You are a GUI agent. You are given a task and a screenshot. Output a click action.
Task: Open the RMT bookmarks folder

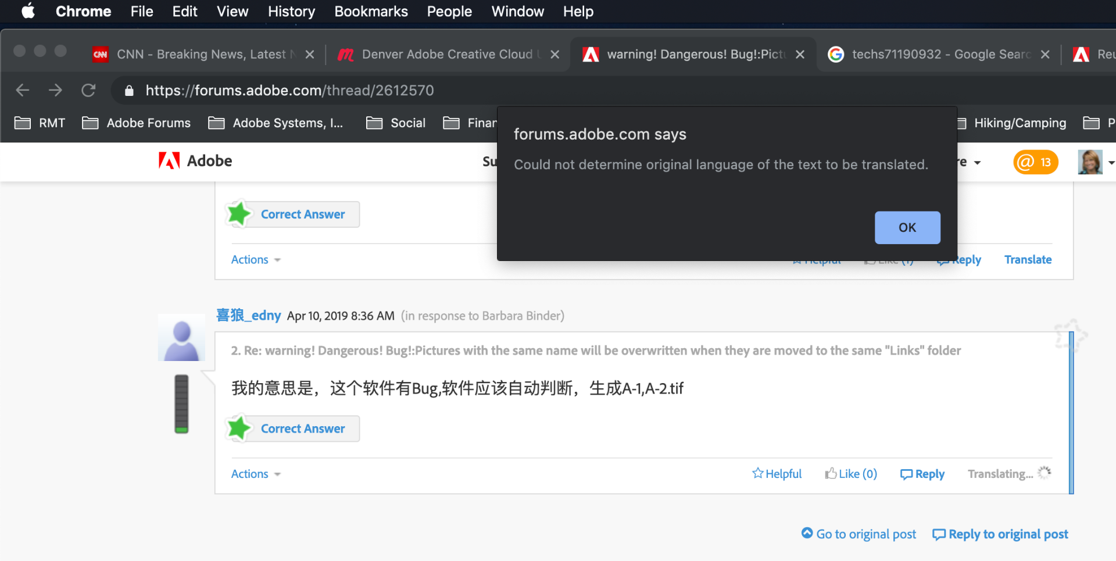coord(40,123)
